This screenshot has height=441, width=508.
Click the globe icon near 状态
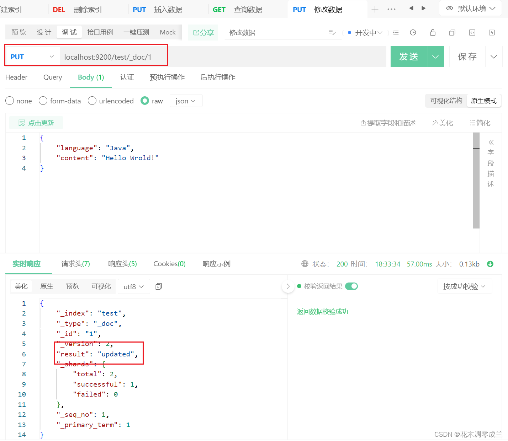pos(305,264)
